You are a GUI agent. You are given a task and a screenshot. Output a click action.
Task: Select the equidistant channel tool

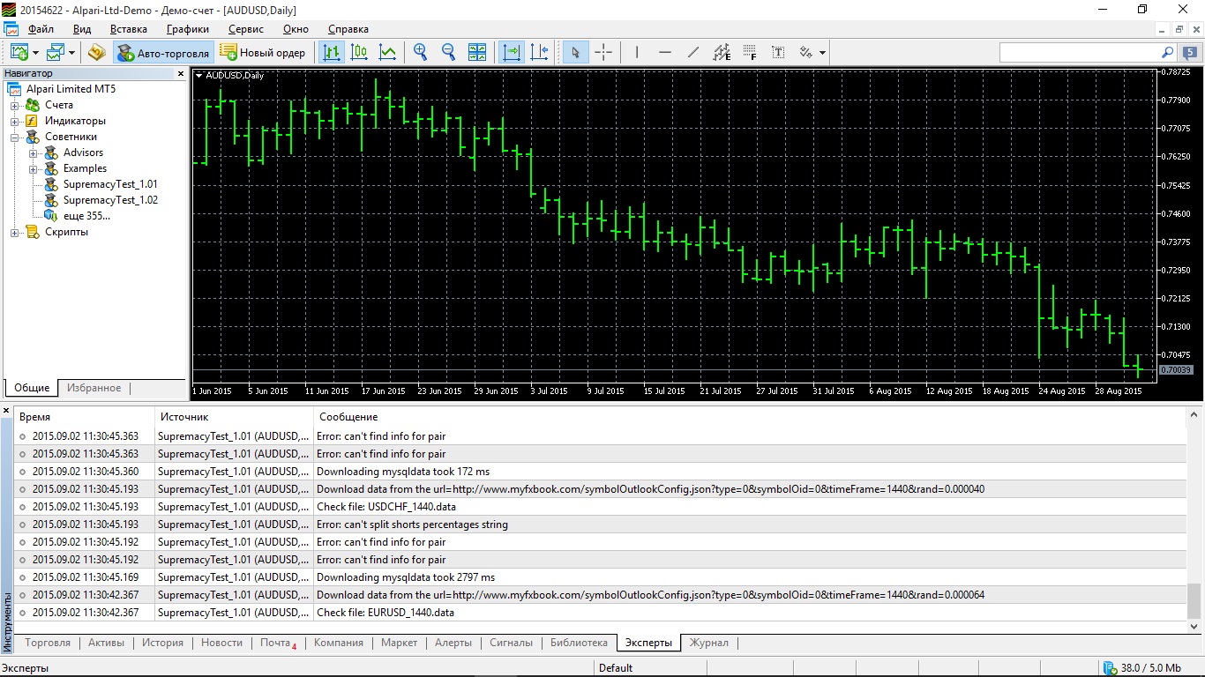point(722,52)
